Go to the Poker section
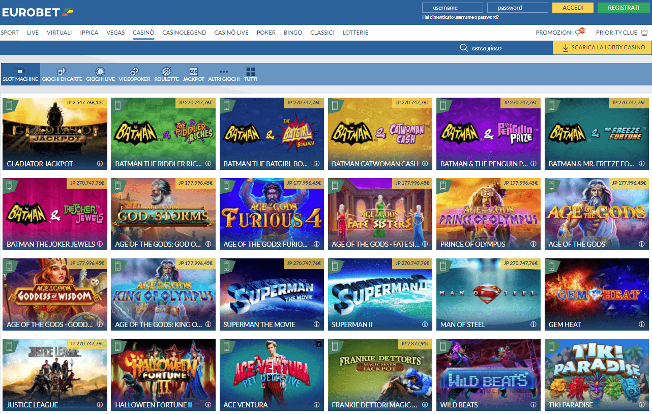652x414 pixels. [x=266, y=33]
